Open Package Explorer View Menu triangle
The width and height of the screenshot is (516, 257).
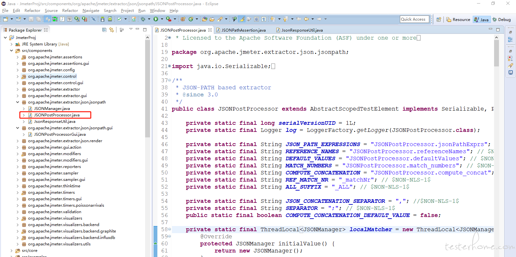point(131,29)
